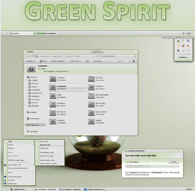Expand the New submenu in context menu
Viewport: 195px width, 191px height.
[19, 173]
